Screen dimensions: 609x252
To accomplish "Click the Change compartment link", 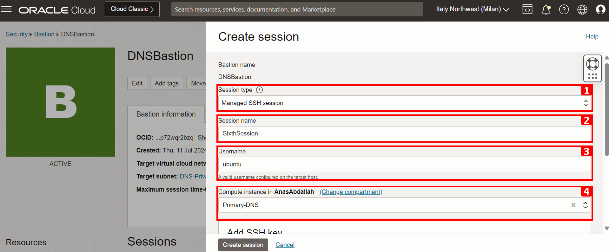I will point(351,192).
